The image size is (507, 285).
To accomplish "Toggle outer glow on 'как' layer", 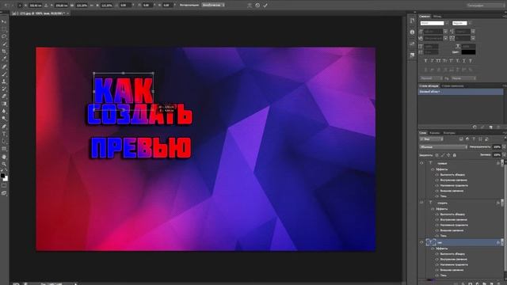I will 436,270.
